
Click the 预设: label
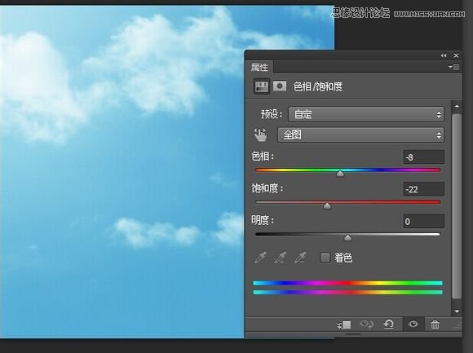click(x=272, y=115)
